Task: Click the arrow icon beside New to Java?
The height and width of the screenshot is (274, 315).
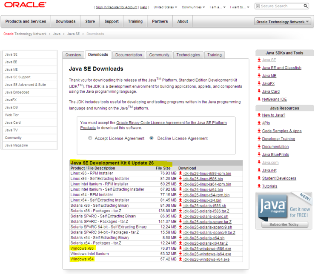Action: pos(259,115)
